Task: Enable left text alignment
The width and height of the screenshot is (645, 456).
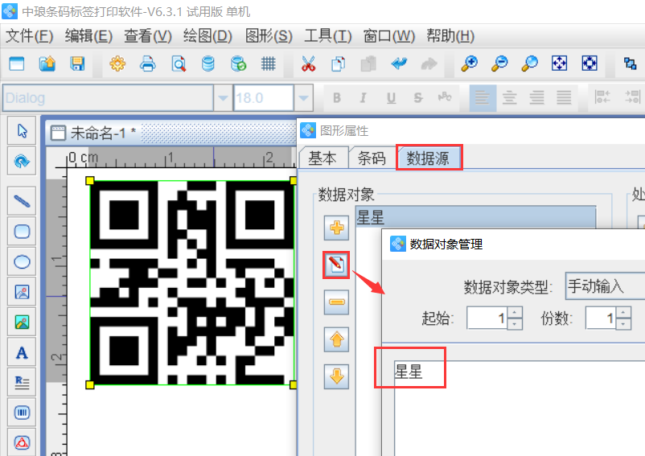Action: (x=483, y=98)
